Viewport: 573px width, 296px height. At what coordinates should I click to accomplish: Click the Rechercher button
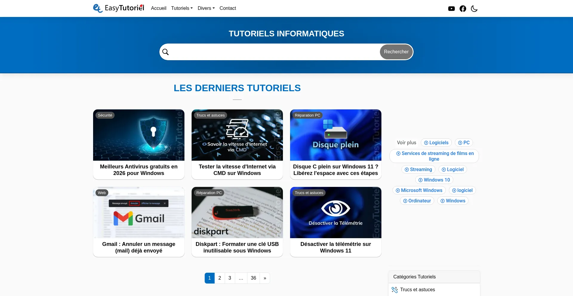[x=396, y=52]
